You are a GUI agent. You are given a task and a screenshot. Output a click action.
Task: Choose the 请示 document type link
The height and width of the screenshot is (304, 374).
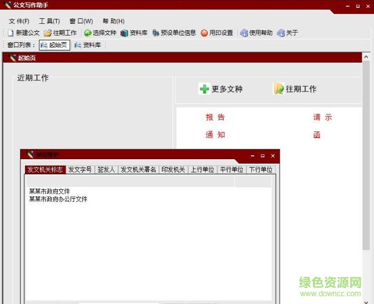[322, 118]
